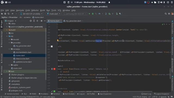
Task: Open the Navigate menu
Action: coord(20,10)
